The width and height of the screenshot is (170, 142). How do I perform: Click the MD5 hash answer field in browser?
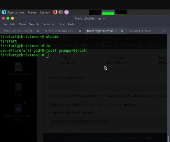coord(107,121)
